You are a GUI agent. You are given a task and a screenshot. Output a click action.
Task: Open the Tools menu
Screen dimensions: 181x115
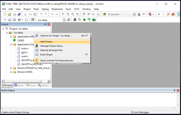[x=68, y=9]
